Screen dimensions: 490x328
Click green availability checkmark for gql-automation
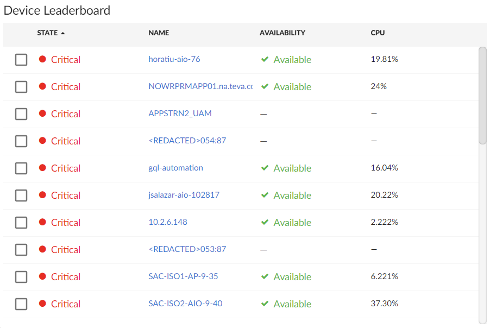(265, 168)
